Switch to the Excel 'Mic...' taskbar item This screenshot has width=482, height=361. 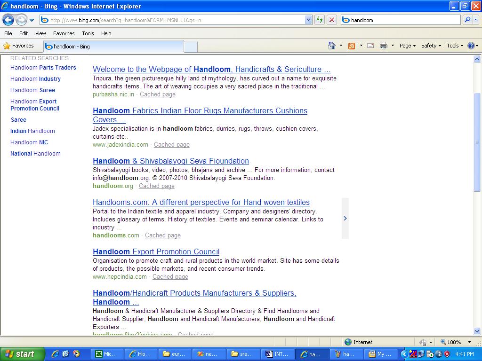tap(106, 354)
